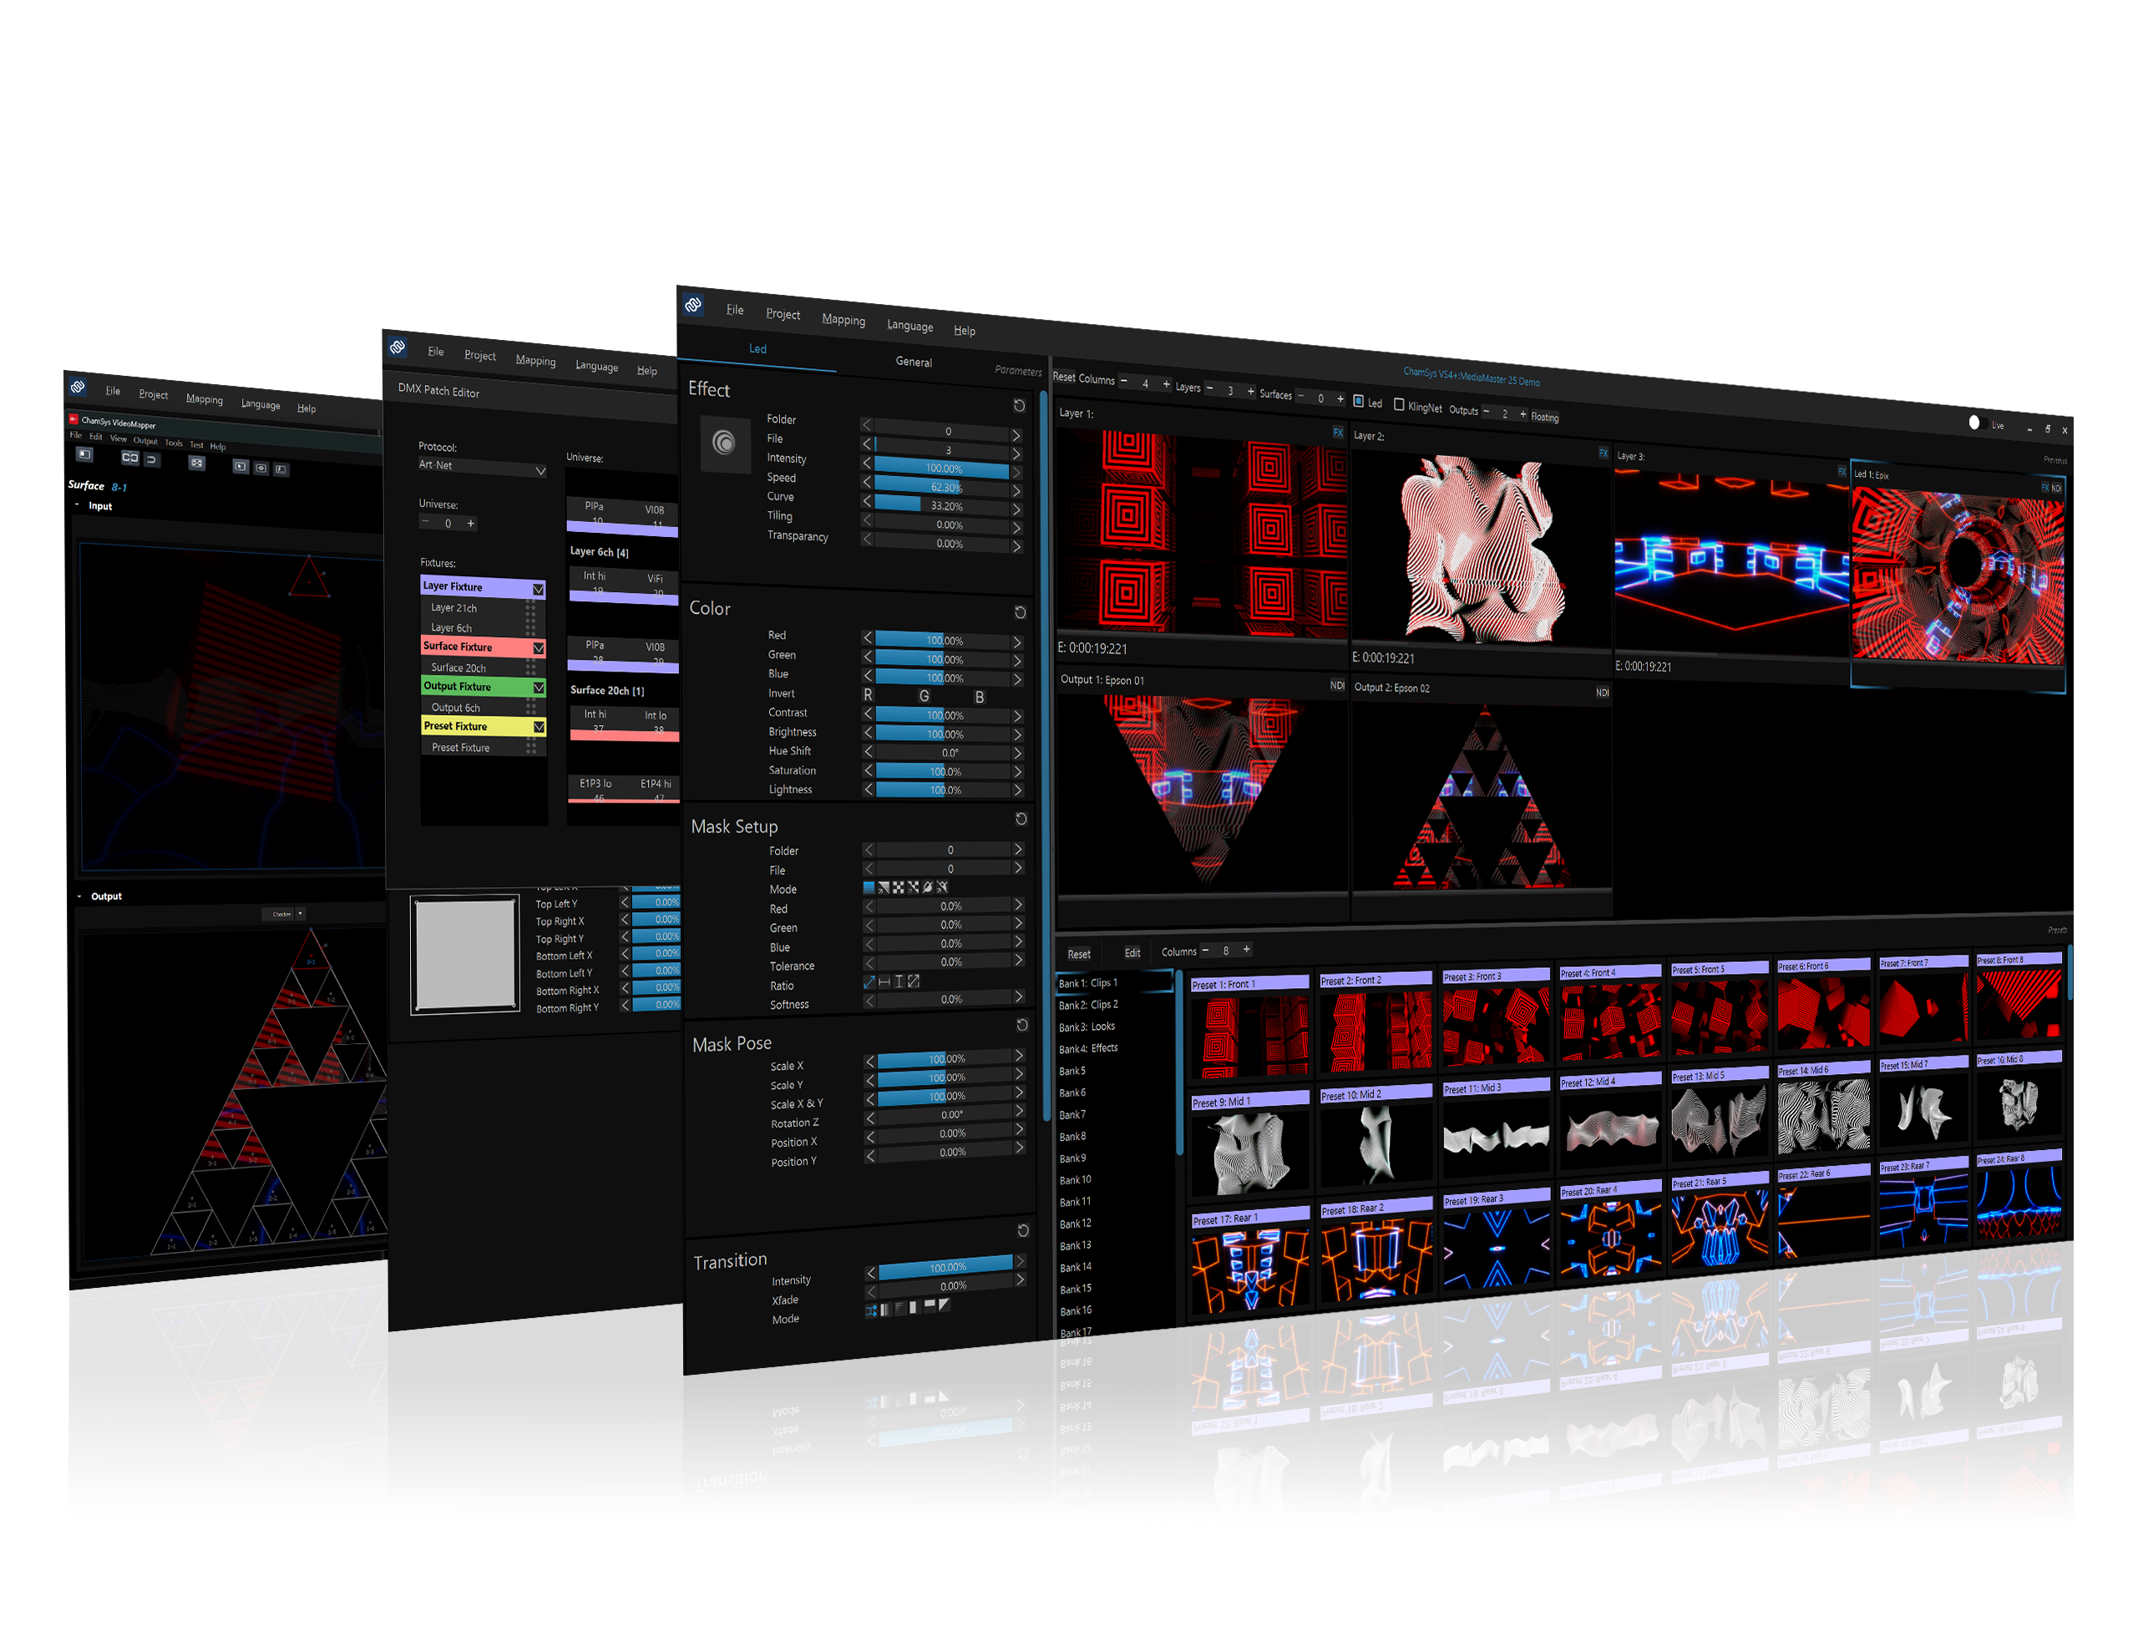Select Preset 9: Mid 1 thumbnail
The image size is (2138, 1652).
tap(1249, 1146)
